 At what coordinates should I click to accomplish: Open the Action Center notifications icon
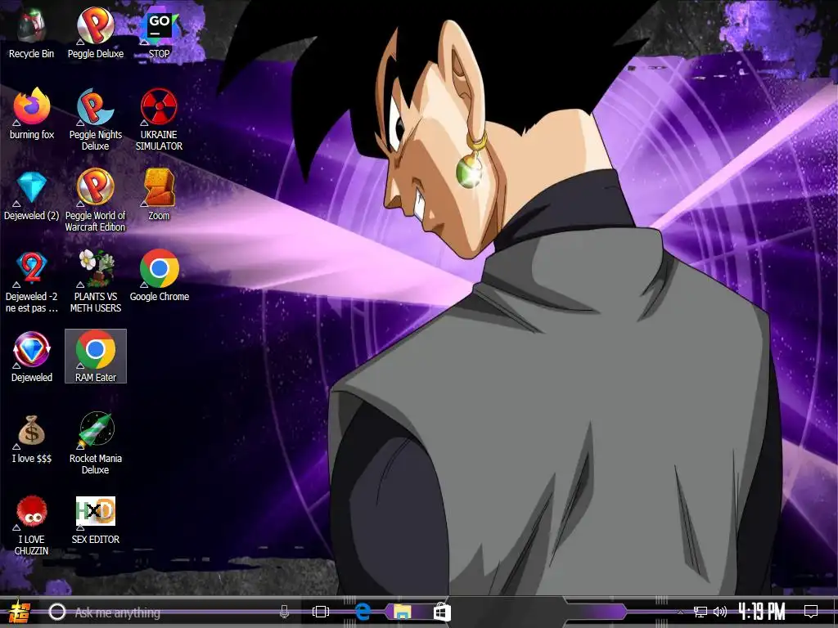(811, 612)
